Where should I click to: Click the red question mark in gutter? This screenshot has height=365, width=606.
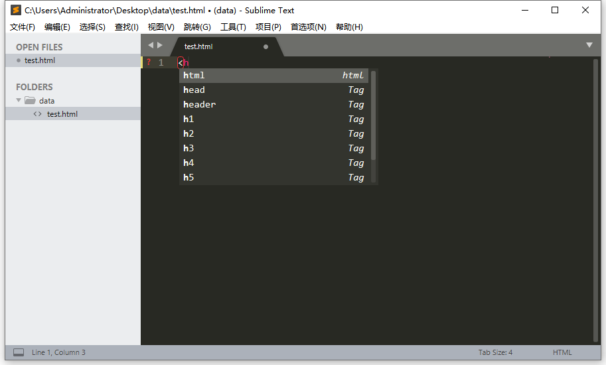(x=149, y=62)
